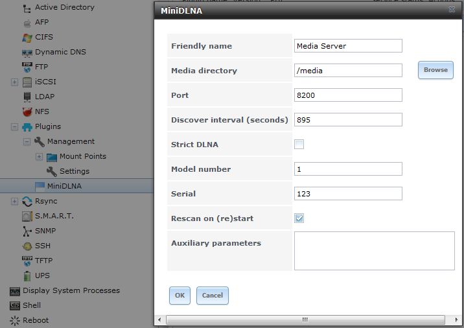Click the TFTP globe icon

(27, 261)
